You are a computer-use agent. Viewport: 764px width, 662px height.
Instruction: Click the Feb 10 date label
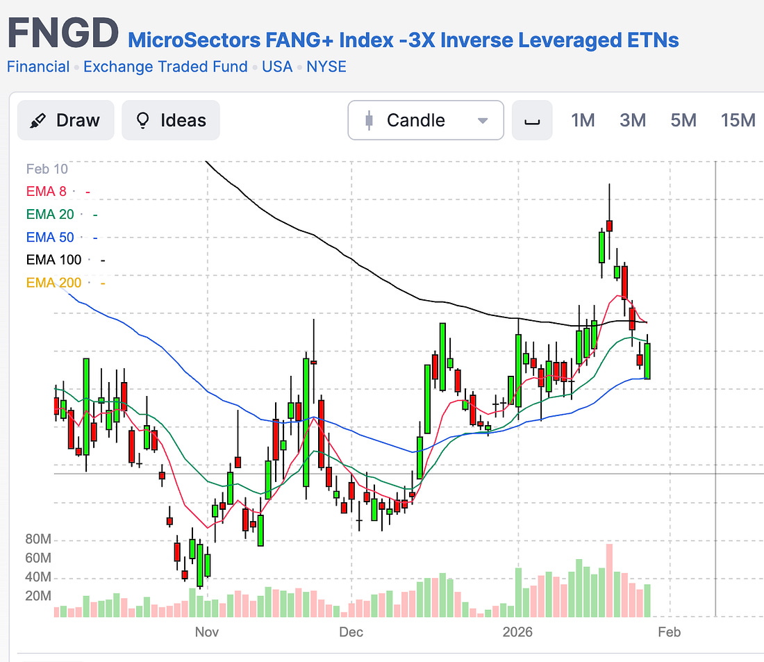(47, 169)
